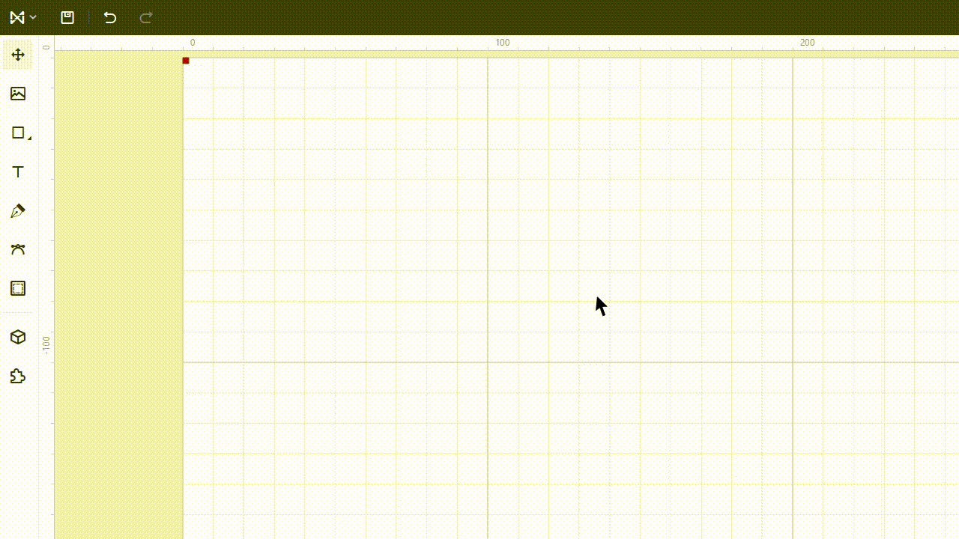Click the Save floppy disk icon
Screen dimensions: 959x539
(x=67, y=17)
